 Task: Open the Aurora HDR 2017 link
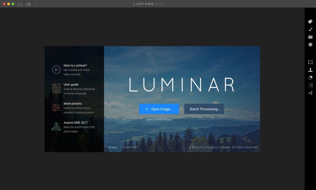76,123
